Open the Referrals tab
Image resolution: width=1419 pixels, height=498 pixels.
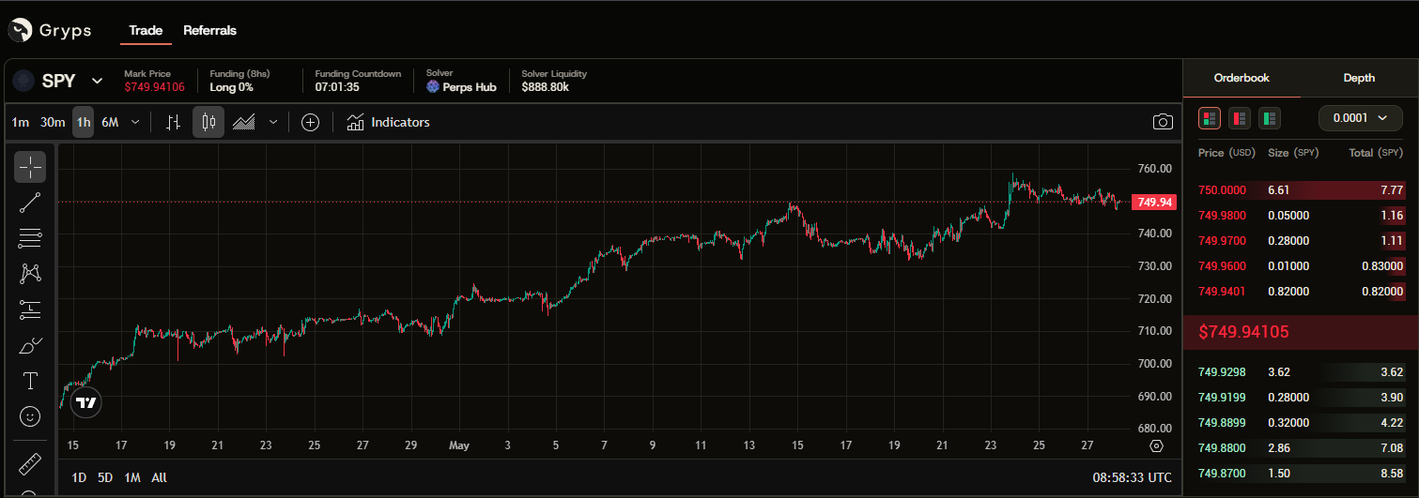[x=209, y=30]
